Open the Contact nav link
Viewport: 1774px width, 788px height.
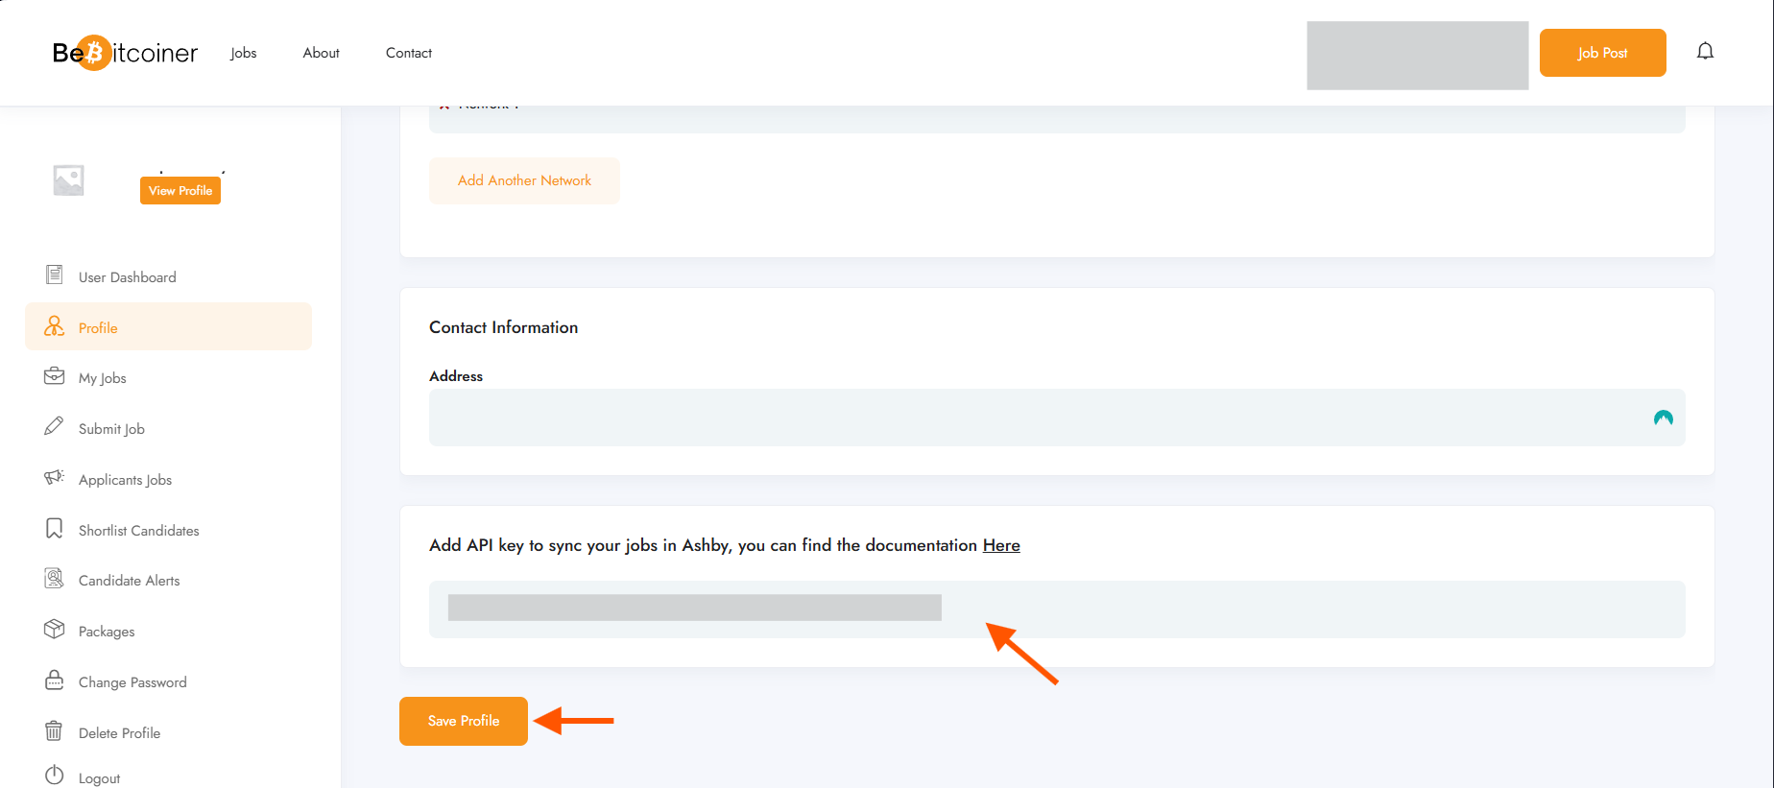point(408,53)
